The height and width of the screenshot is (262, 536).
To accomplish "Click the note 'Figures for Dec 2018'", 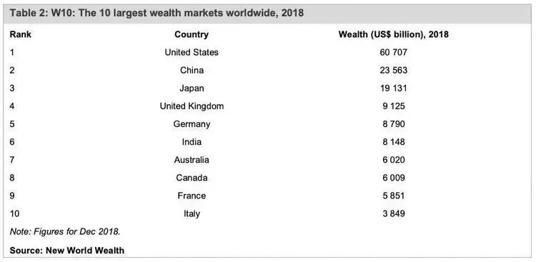I will click(x=76, y=231).
